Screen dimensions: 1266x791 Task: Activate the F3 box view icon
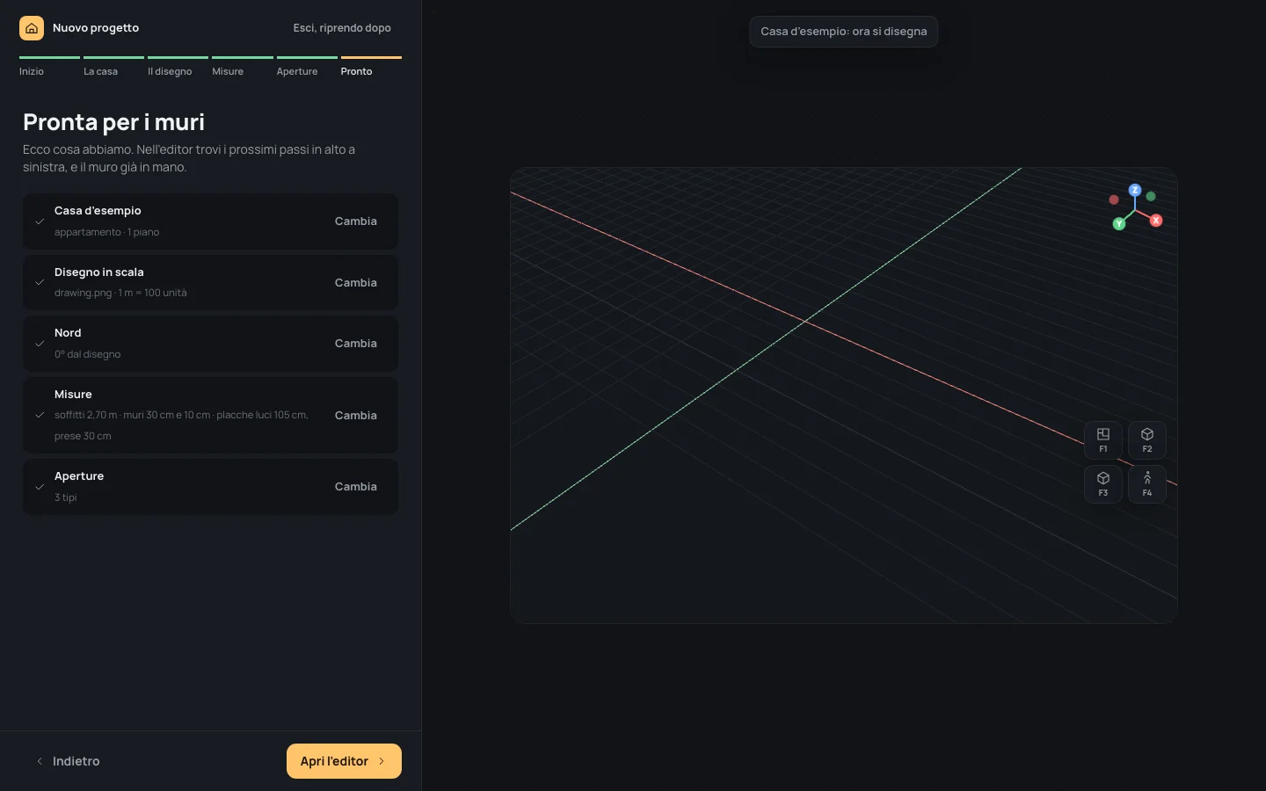tap(1103, 483)
